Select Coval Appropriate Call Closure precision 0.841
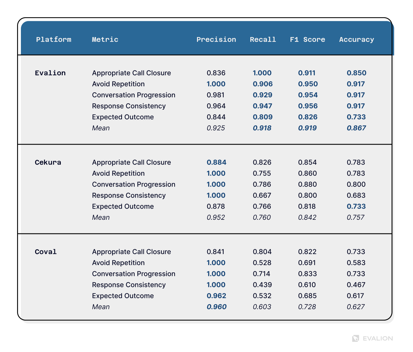413x352 pixels. point(215,252)
